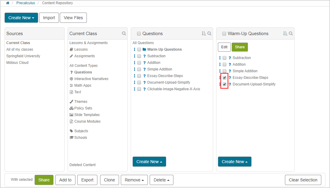Tick the Questions panel select-all checkbox

[x=139, y=34]
